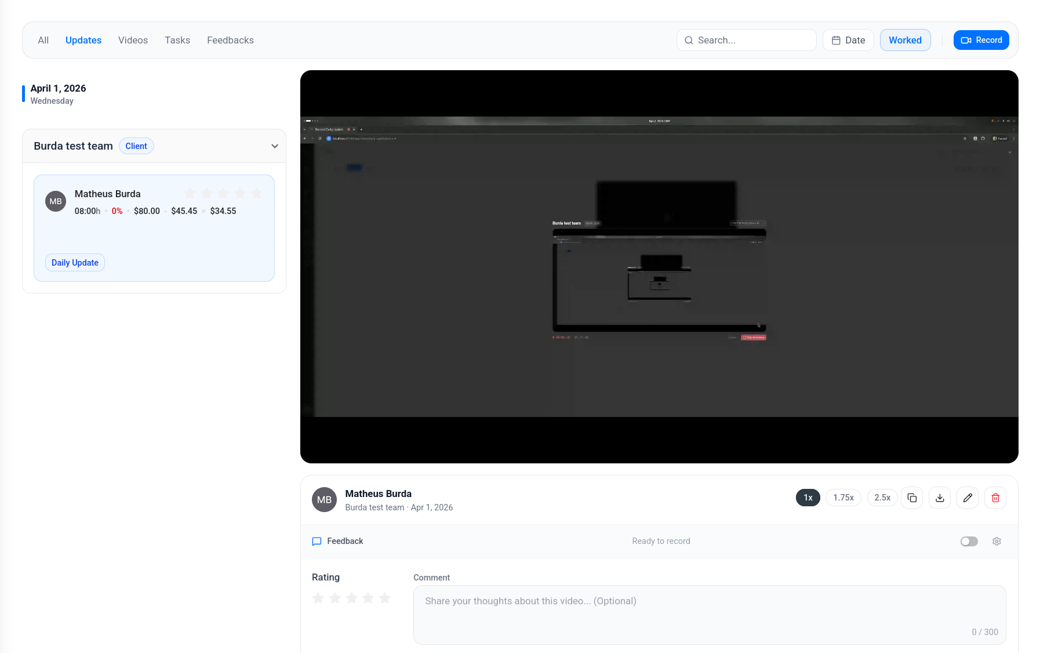Screen dimensions: 1040x653
Task: Set playback speed to 2.5x
Action: 882,498
